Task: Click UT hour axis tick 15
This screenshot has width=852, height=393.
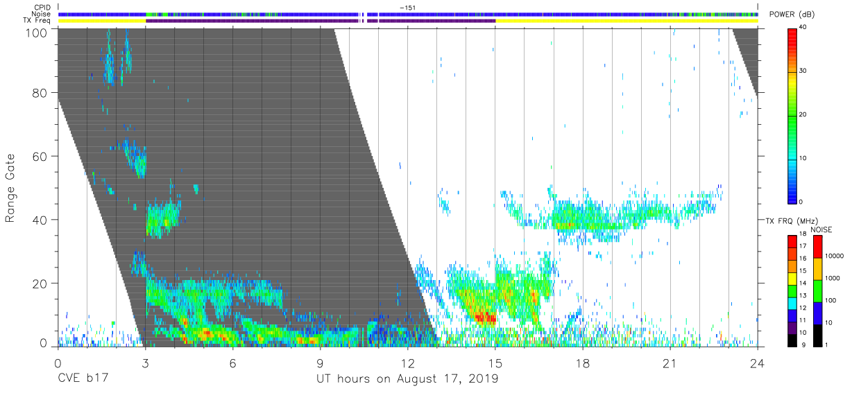Action: tap(495, 363)
